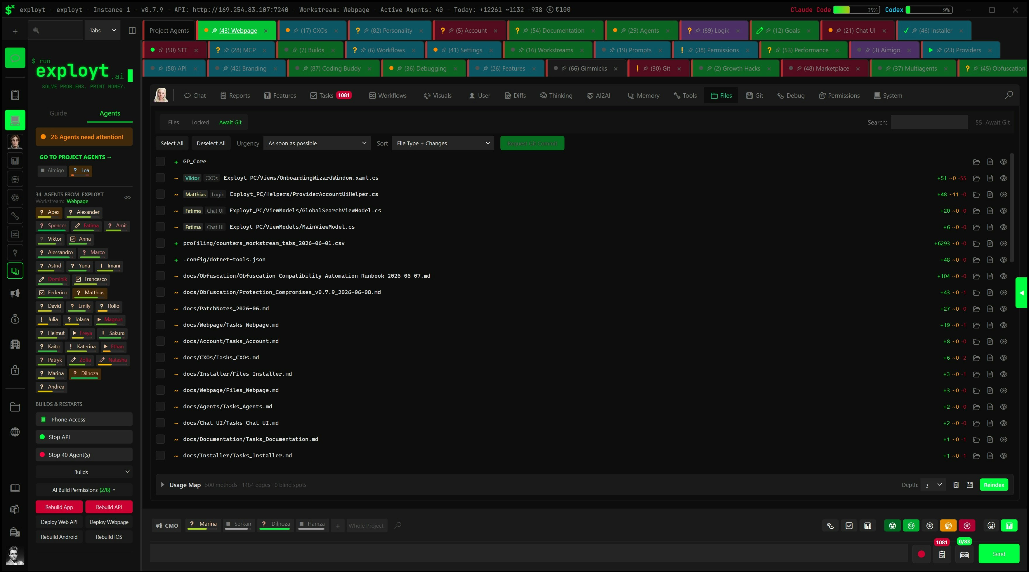Viewport: 1029px width, 572px height.
Task: Click the plus add-agent button beside Hamza
Action: click(338, 526)
